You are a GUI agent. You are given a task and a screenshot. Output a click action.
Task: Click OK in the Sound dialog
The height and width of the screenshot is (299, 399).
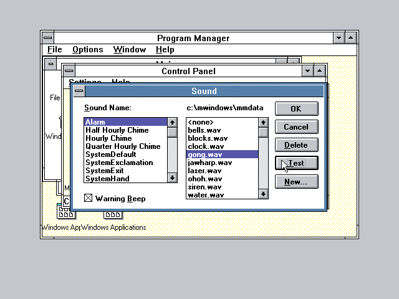[x=297, y=108]
